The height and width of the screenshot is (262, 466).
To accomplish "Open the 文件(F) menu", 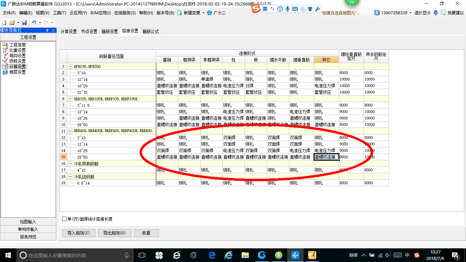I will click(x=9, y=13).
